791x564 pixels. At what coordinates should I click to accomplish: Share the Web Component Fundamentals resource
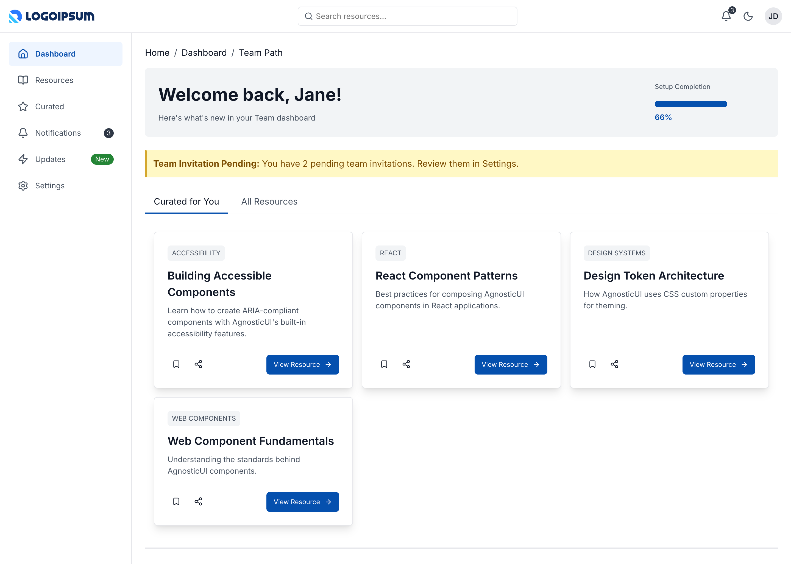click(x=198, y=501)
